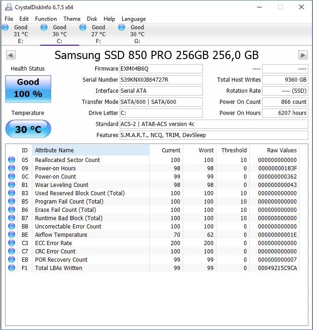The image size is (313, 330).
Task: Select the F: disk tab
Action: (98, 34)
